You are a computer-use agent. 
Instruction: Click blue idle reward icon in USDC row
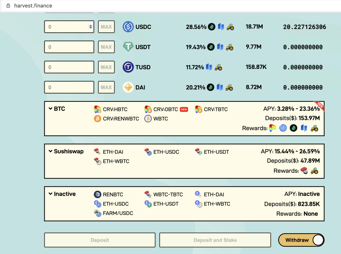[221, 27]
